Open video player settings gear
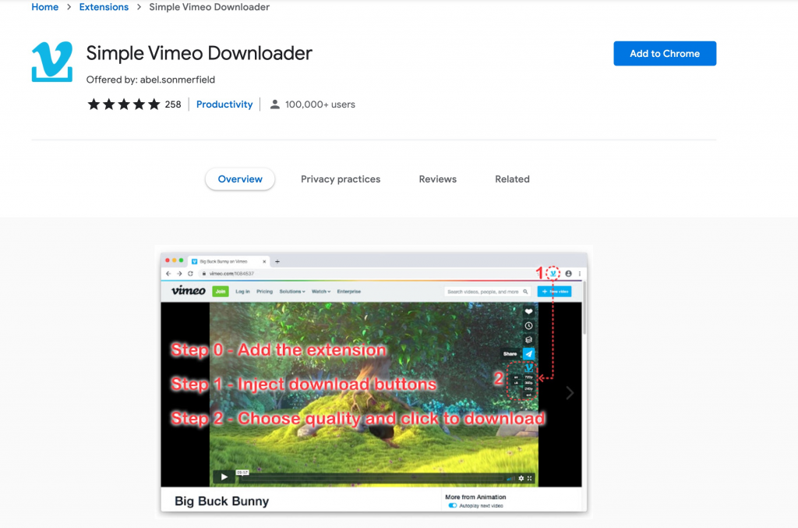 coord(521,478)
